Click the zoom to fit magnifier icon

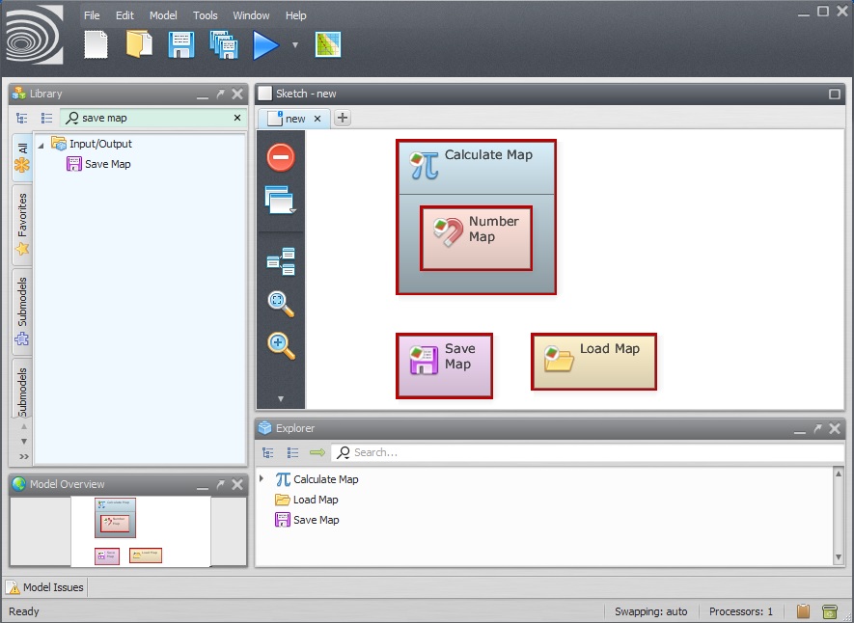click(281, 304)
